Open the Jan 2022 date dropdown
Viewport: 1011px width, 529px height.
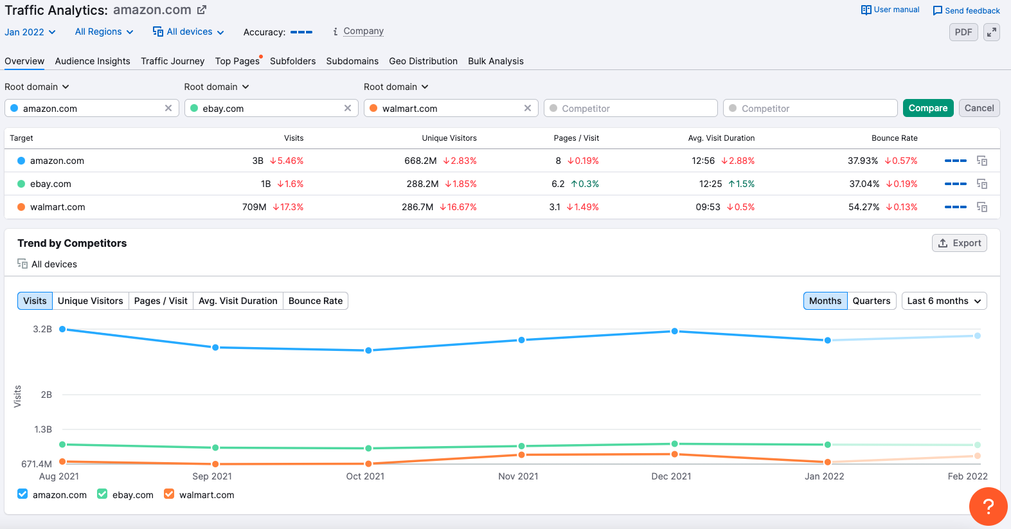(x=30, y=32)
